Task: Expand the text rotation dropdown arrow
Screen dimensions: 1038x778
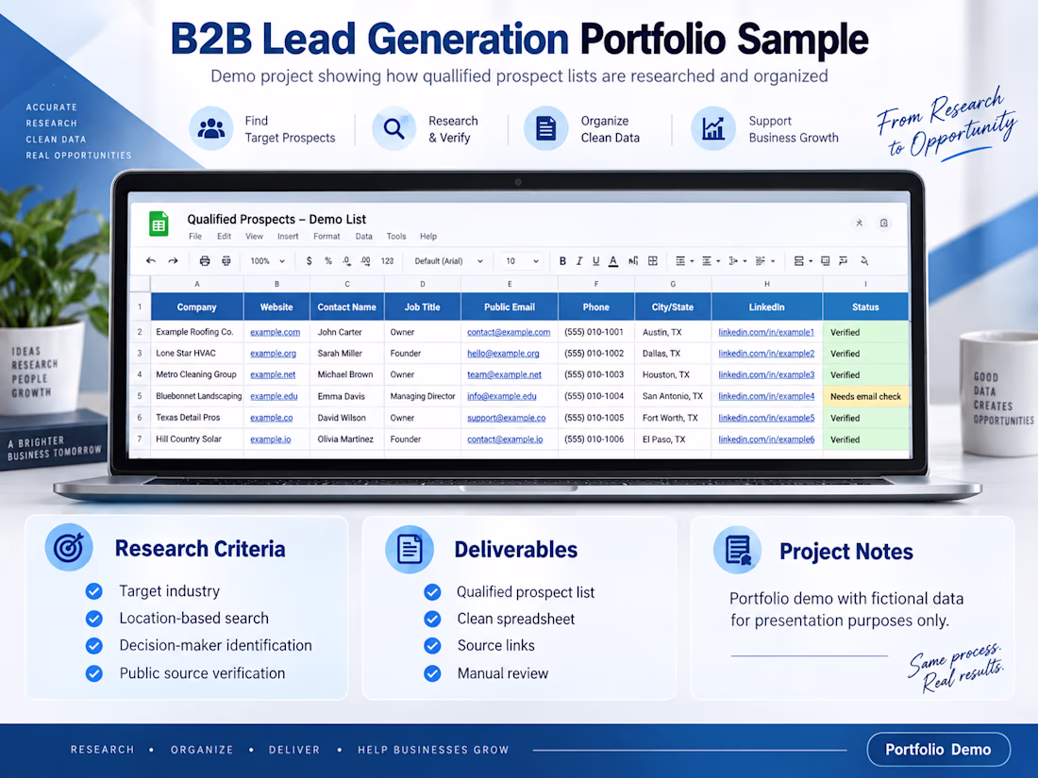Action: coord(773,261)
